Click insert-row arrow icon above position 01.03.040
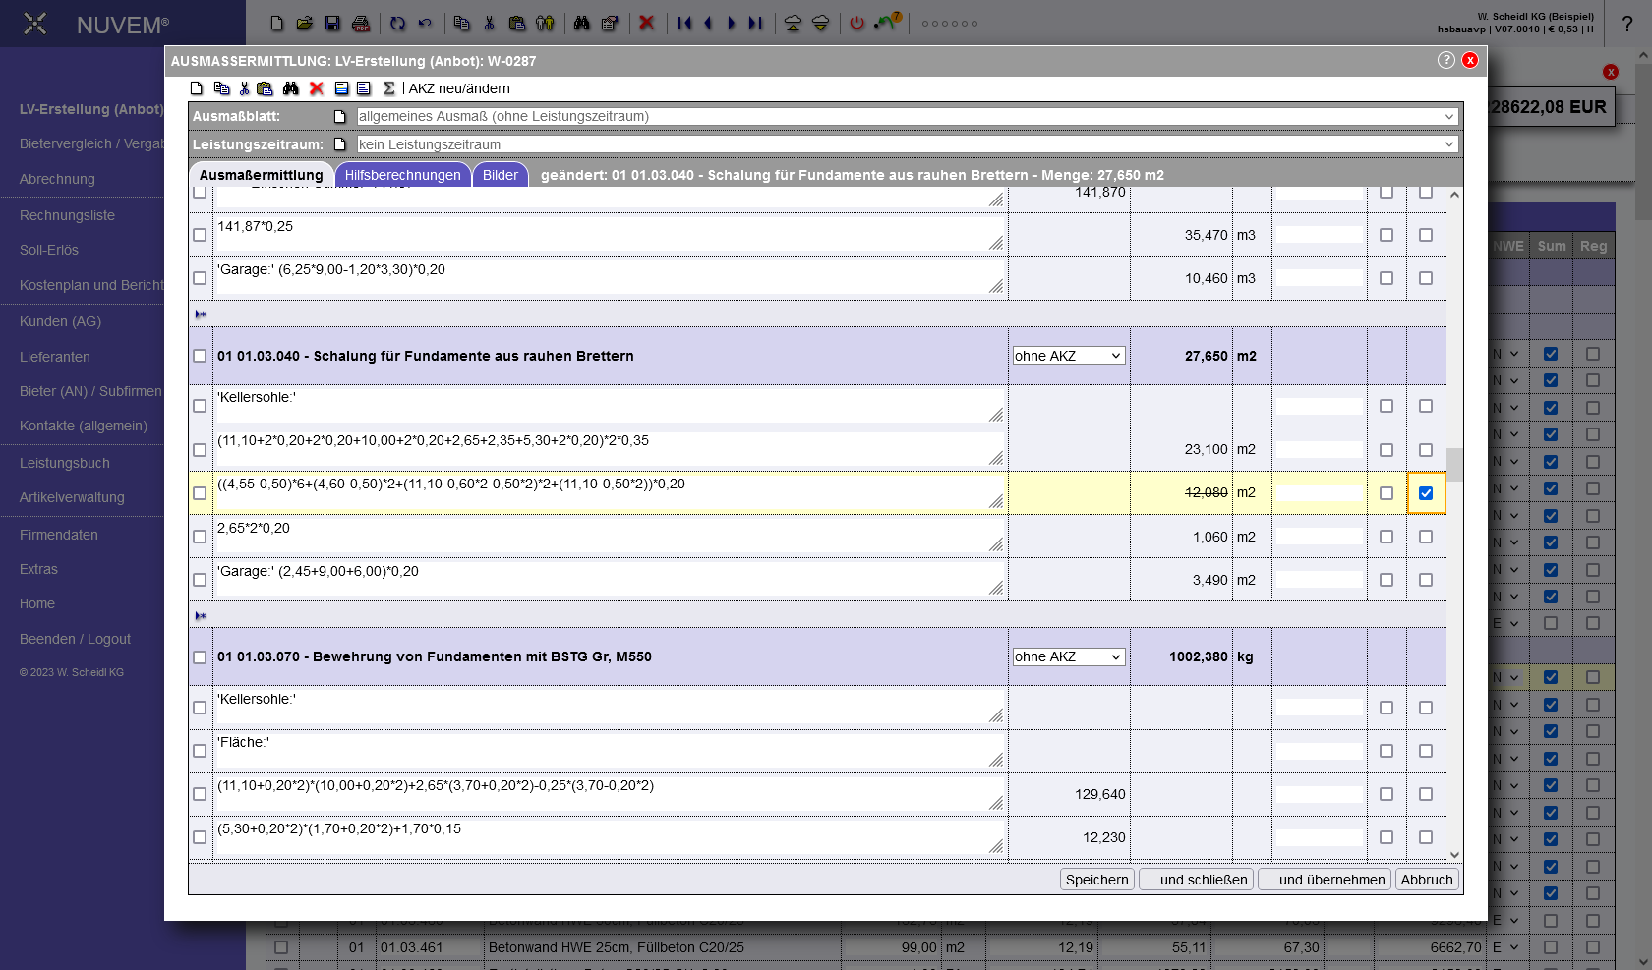The image size is (1652, 970). click(x=201, y=314)
